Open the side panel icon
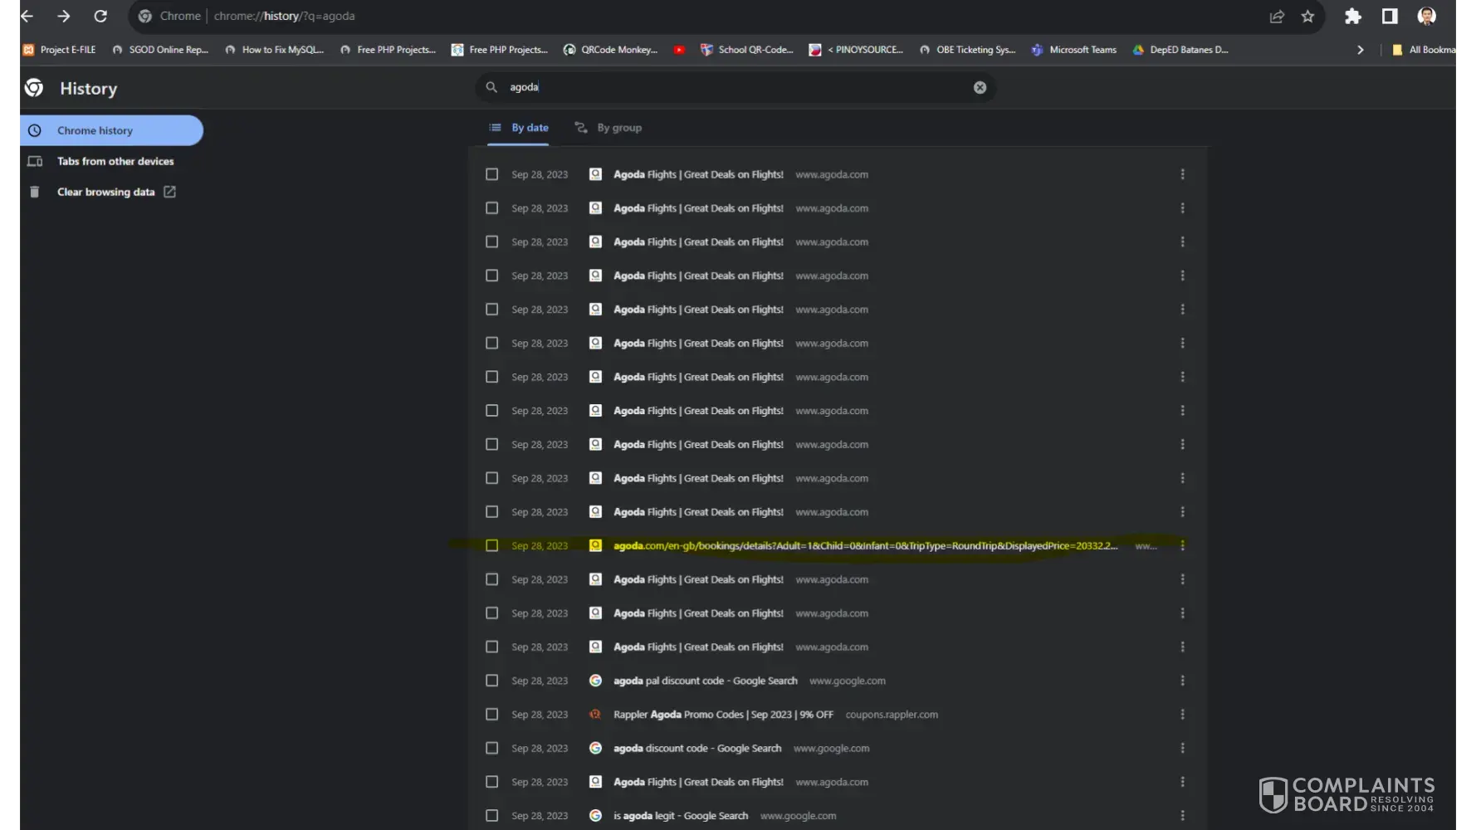Screen dimensions: 1476x830 (1390, 16)
